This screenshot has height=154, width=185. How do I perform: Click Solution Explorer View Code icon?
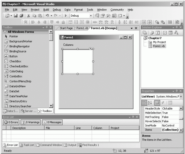click(165, 33)
